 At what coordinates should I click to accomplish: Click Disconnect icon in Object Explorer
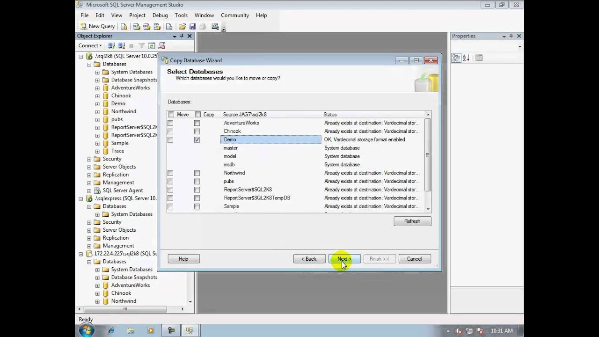pyautogui.click(x=122, y=46)
